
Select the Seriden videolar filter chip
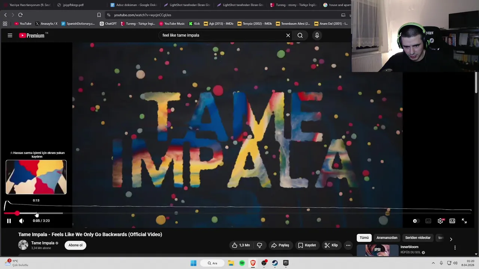click(x=418, y=238)
